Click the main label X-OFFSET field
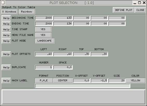Image resolution: width=147 pixels, height=106 pixels. [x=82, y=81]
